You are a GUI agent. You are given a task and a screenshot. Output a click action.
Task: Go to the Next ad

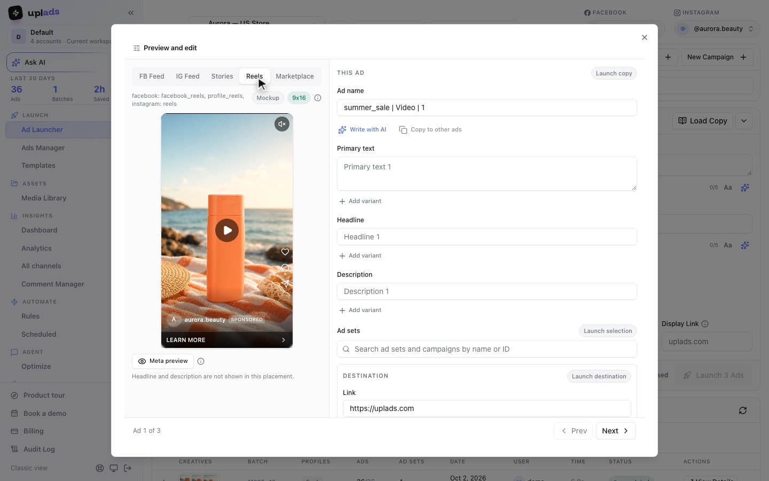pos(616,431)
